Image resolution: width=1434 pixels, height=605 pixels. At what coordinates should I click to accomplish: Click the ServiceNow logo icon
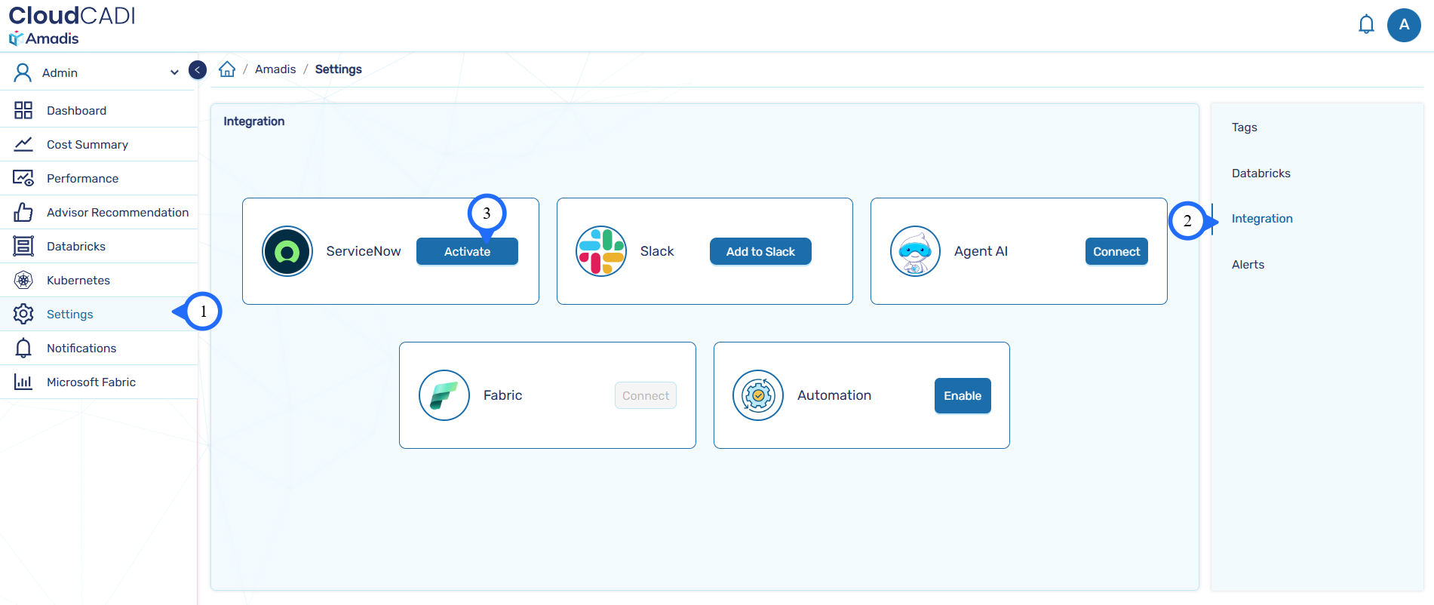287,251
